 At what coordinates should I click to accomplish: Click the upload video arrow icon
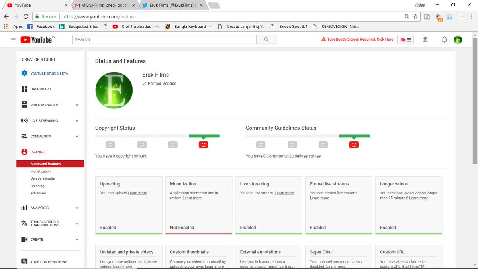(425, 39)
